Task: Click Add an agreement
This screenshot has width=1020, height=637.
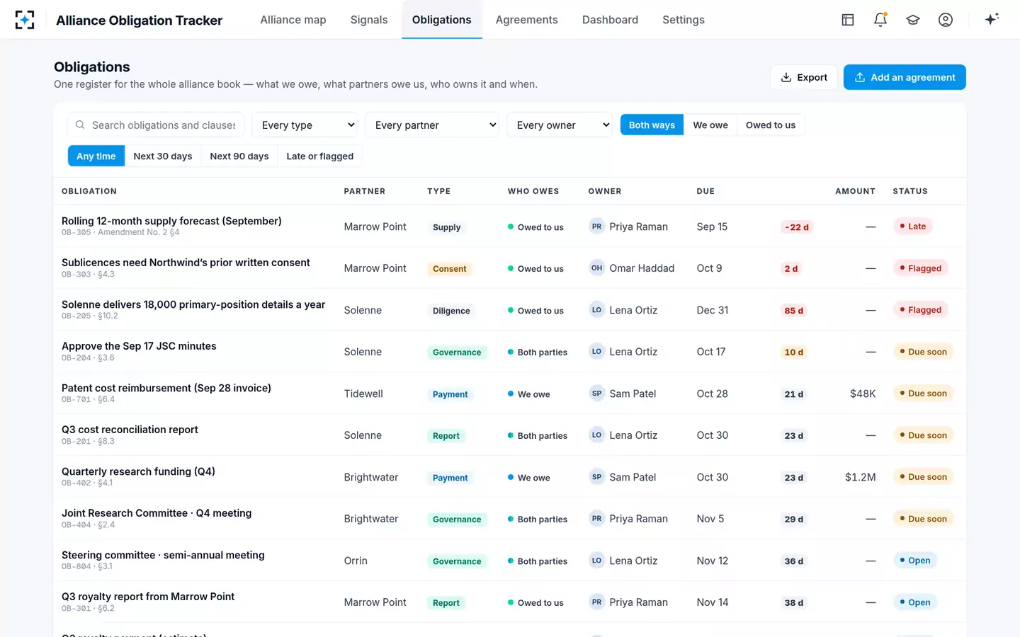Action: (x=905, y=77)
